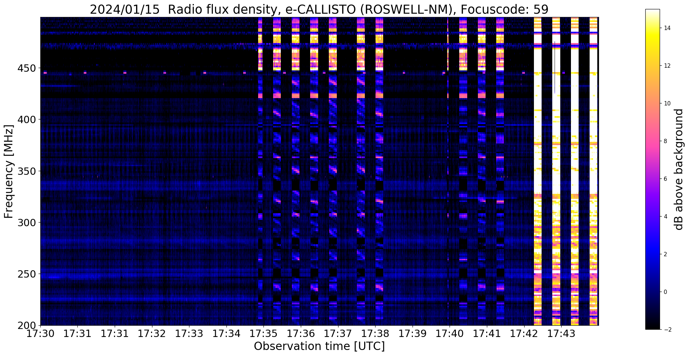Image resolution: width=689 pixels, height=356 pixels.
Task: Click the 450 frequency tick label
Action: tap(27, 68)
